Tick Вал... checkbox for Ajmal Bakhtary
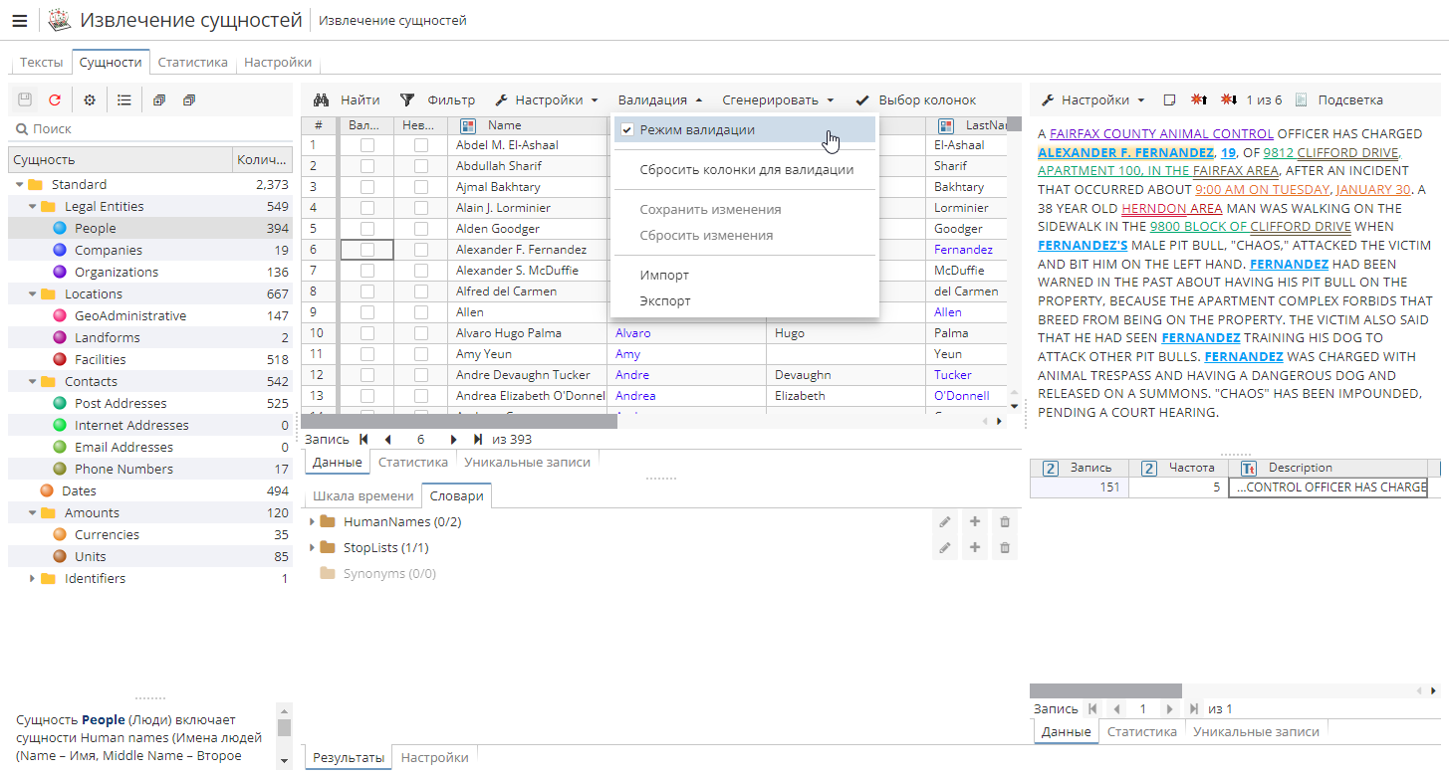The image size is (1449, 778). tap(367, 187)
